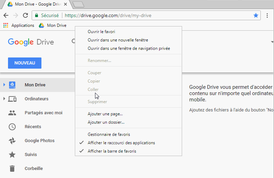This screenshot has height=178, width=274.
Task: Click the greyed Renommer… entry
Action: 128,61
